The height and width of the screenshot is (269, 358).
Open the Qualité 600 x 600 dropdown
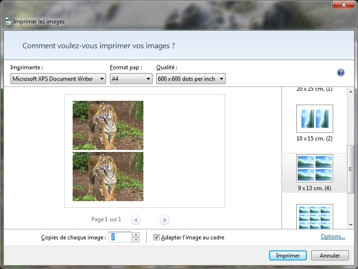[191, 79]
